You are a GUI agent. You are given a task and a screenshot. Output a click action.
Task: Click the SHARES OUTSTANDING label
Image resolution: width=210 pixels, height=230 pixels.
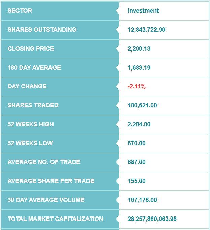(42, 30)
